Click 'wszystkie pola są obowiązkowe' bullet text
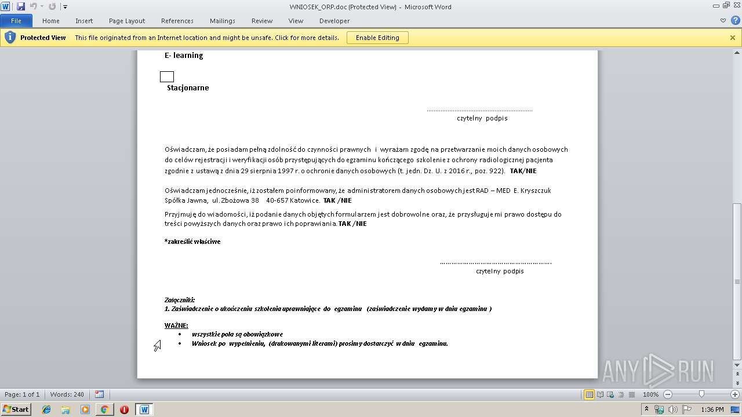Image resolution: width=742 pixels, height=417 pixels. 237,334
